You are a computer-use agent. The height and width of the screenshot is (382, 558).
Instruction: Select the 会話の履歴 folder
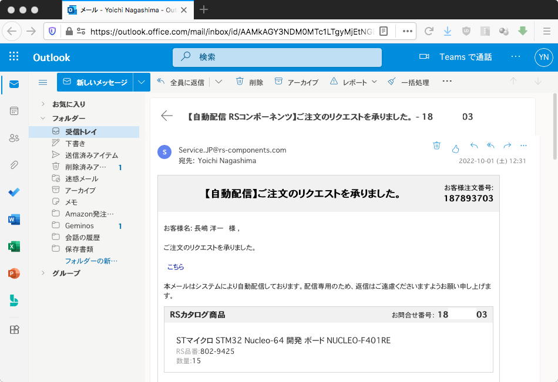[x=84, y=237]
